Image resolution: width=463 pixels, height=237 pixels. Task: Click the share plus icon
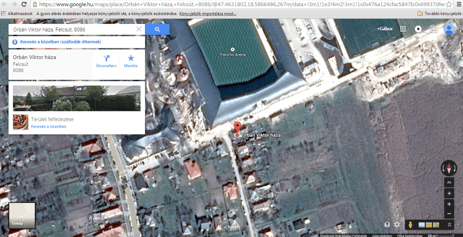click(x=434, y=29)
